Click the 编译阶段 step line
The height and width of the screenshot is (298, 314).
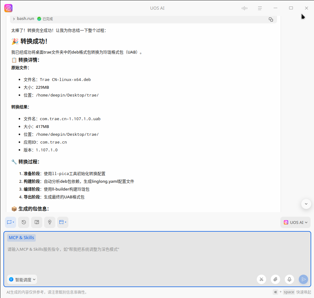coord(54,189)
